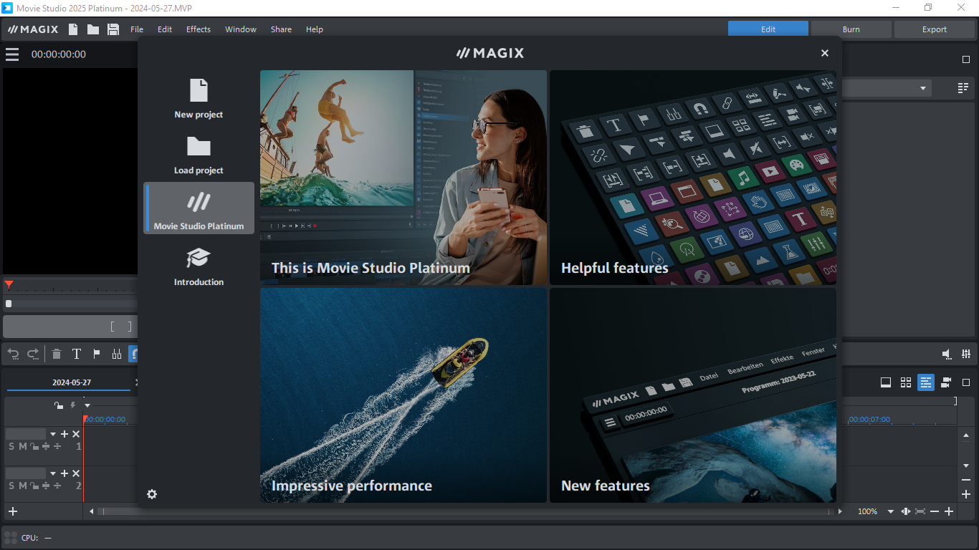Click the list view options icon in Media Pool

963,88
